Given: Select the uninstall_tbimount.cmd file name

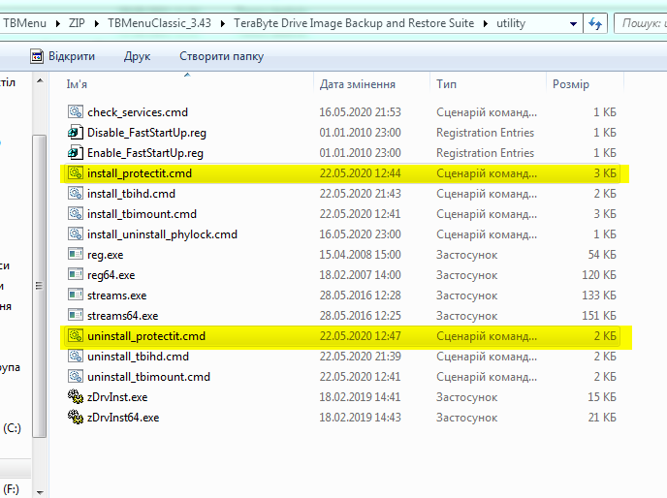Looking at the screenshot, I should pyautogui.click(x=148, y=377).
